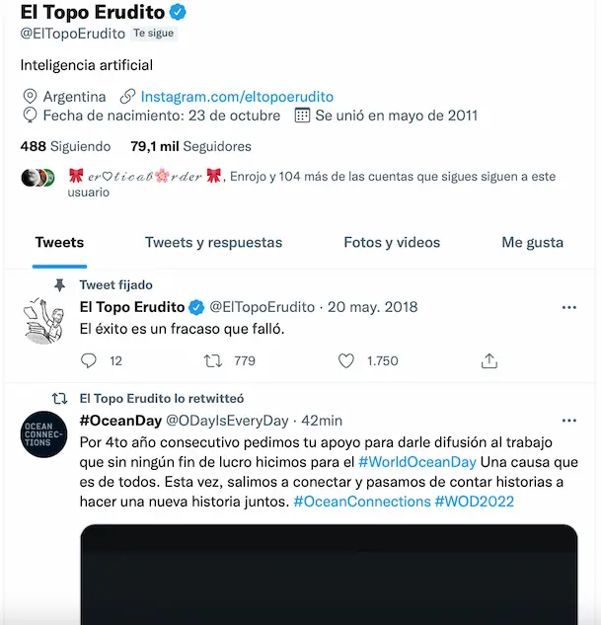
Task: Open the Instagram.com/eltopoerudito link
Action: (237, 97)
